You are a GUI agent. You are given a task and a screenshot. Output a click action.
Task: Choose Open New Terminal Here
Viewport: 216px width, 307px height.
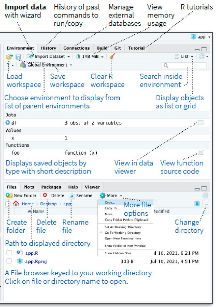point(123,238)
